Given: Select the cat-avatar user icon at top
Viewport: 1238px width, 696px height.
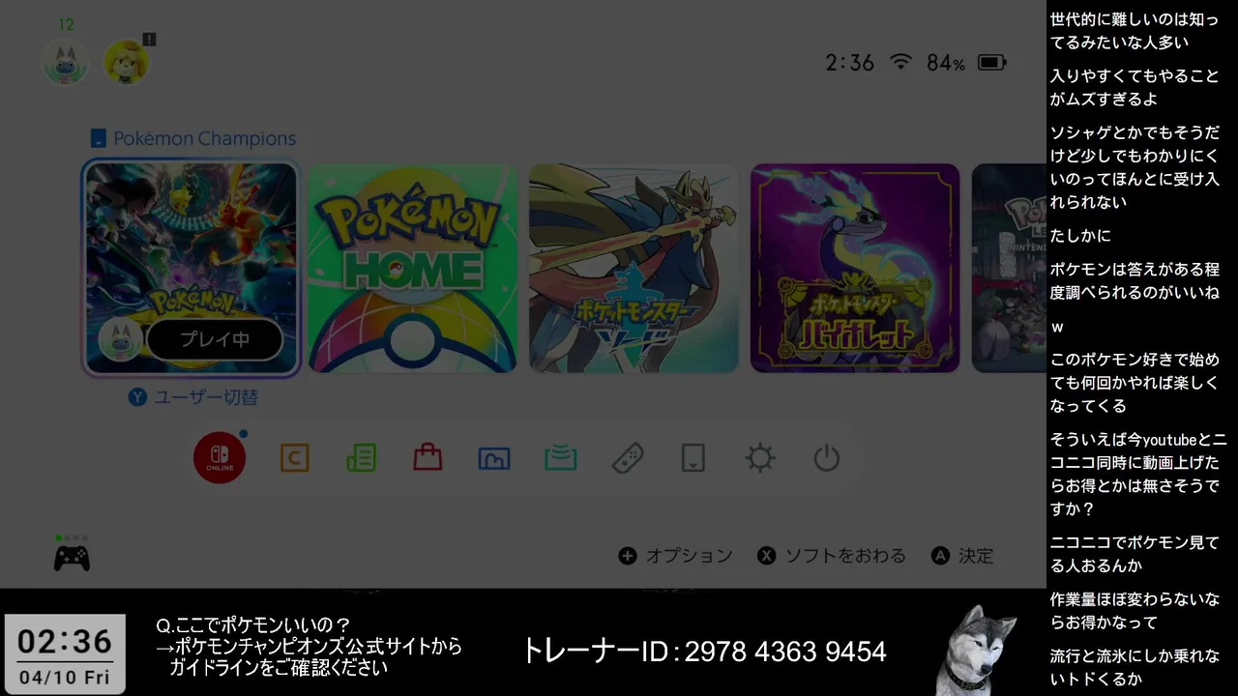Looking at the screenshot, I should click(66, 62).
